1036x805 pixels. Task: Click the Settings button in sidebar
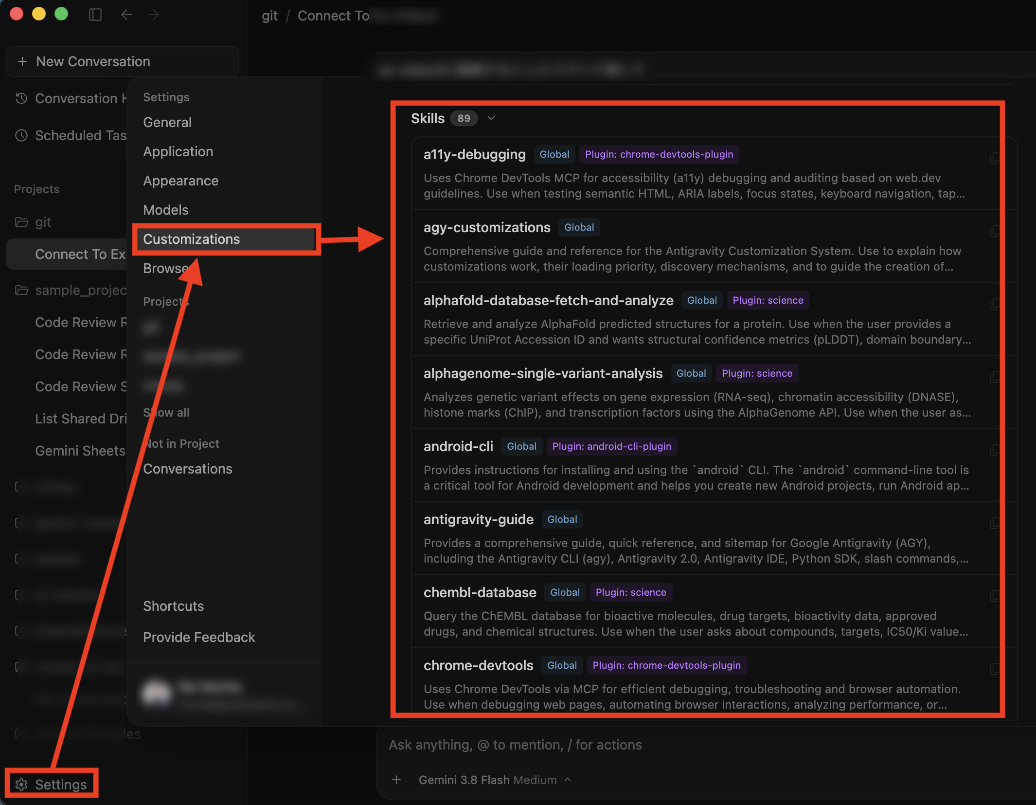[52, 785]
